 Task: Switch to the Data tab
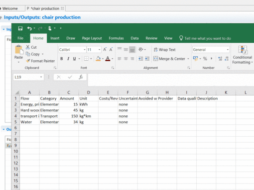pyautogui.click(x=134, y=38)
